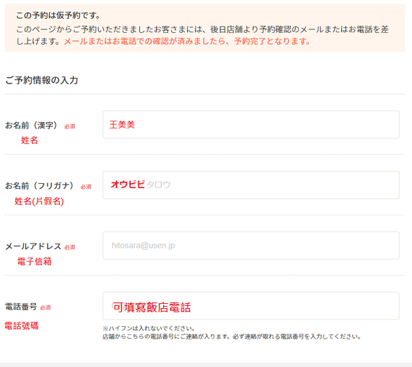412x367 pixels.
Task: Click the kanji name input field
Action: [x=251, y=125]
